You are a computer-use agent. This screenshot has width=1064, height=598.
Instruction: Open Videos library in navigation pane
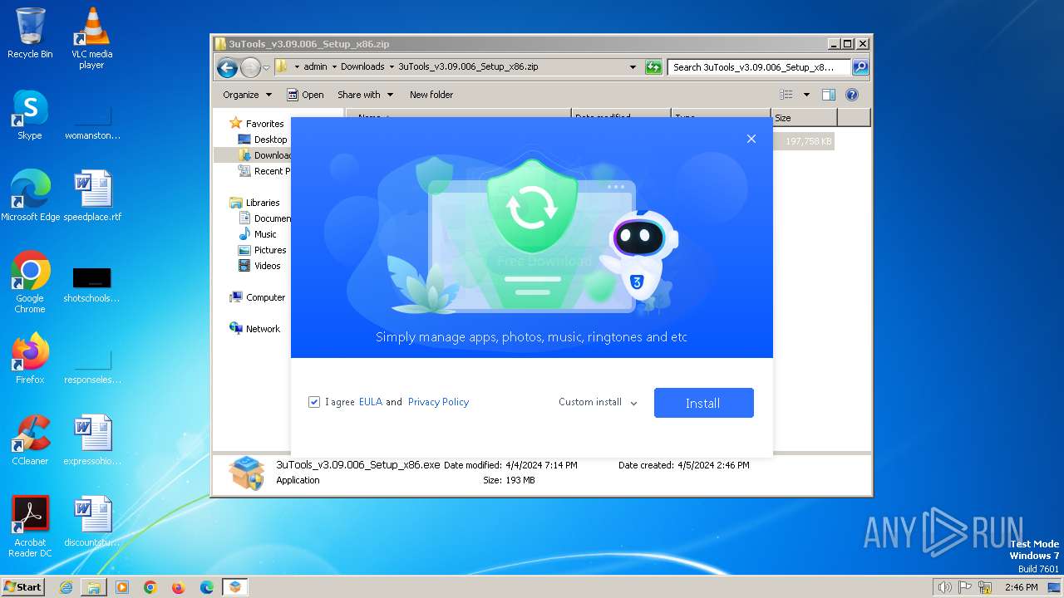259,266
